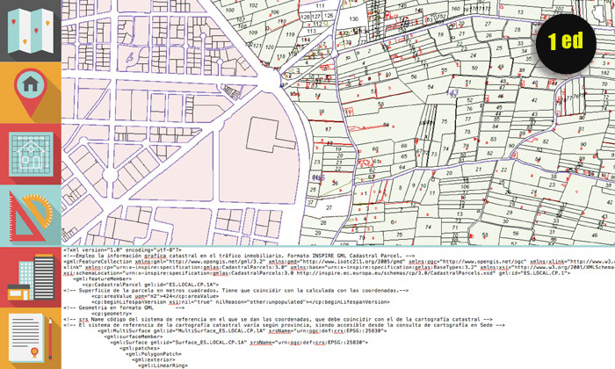Open the certificate document with pencil icon
The height and width of the screenshot is (369, 615).
(31, 338)
